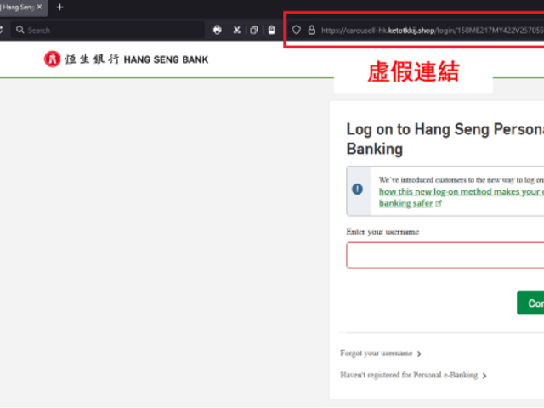
Task: Open Haven't registered for Personal e-Banking link
Action: (409, 375)
